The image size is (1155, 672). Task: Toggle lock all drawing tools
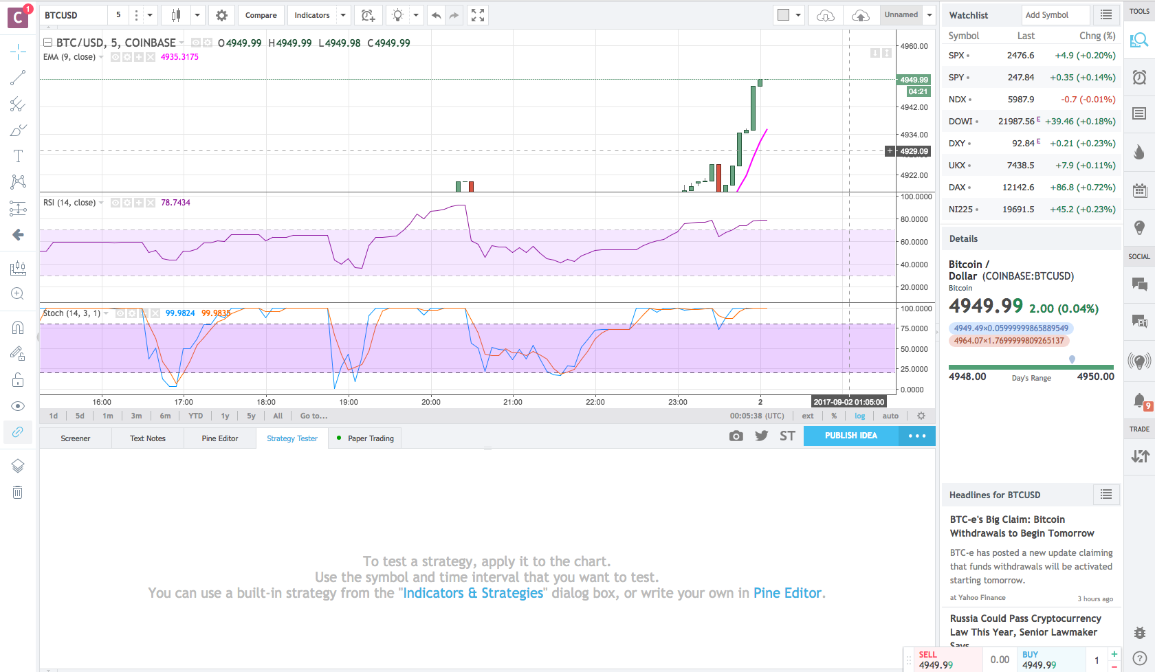point(18,380)
